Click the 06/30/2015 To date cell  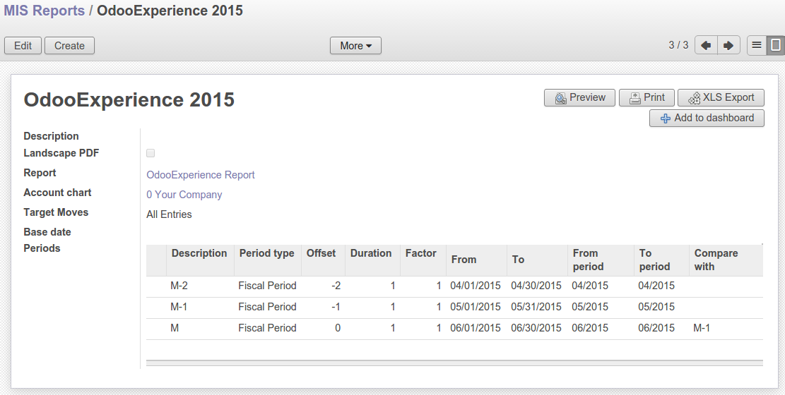click(x=536, y=328)
